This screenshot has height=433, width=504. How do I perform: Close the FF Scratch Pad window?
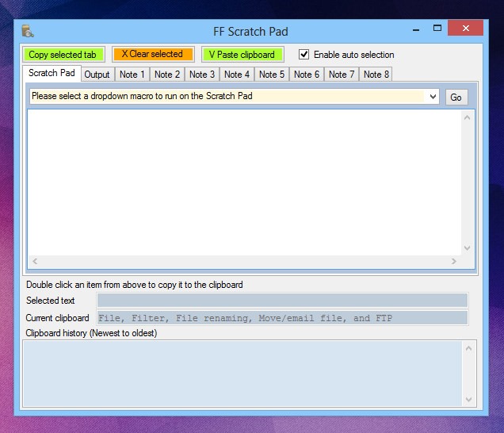(x=465, y=29)
